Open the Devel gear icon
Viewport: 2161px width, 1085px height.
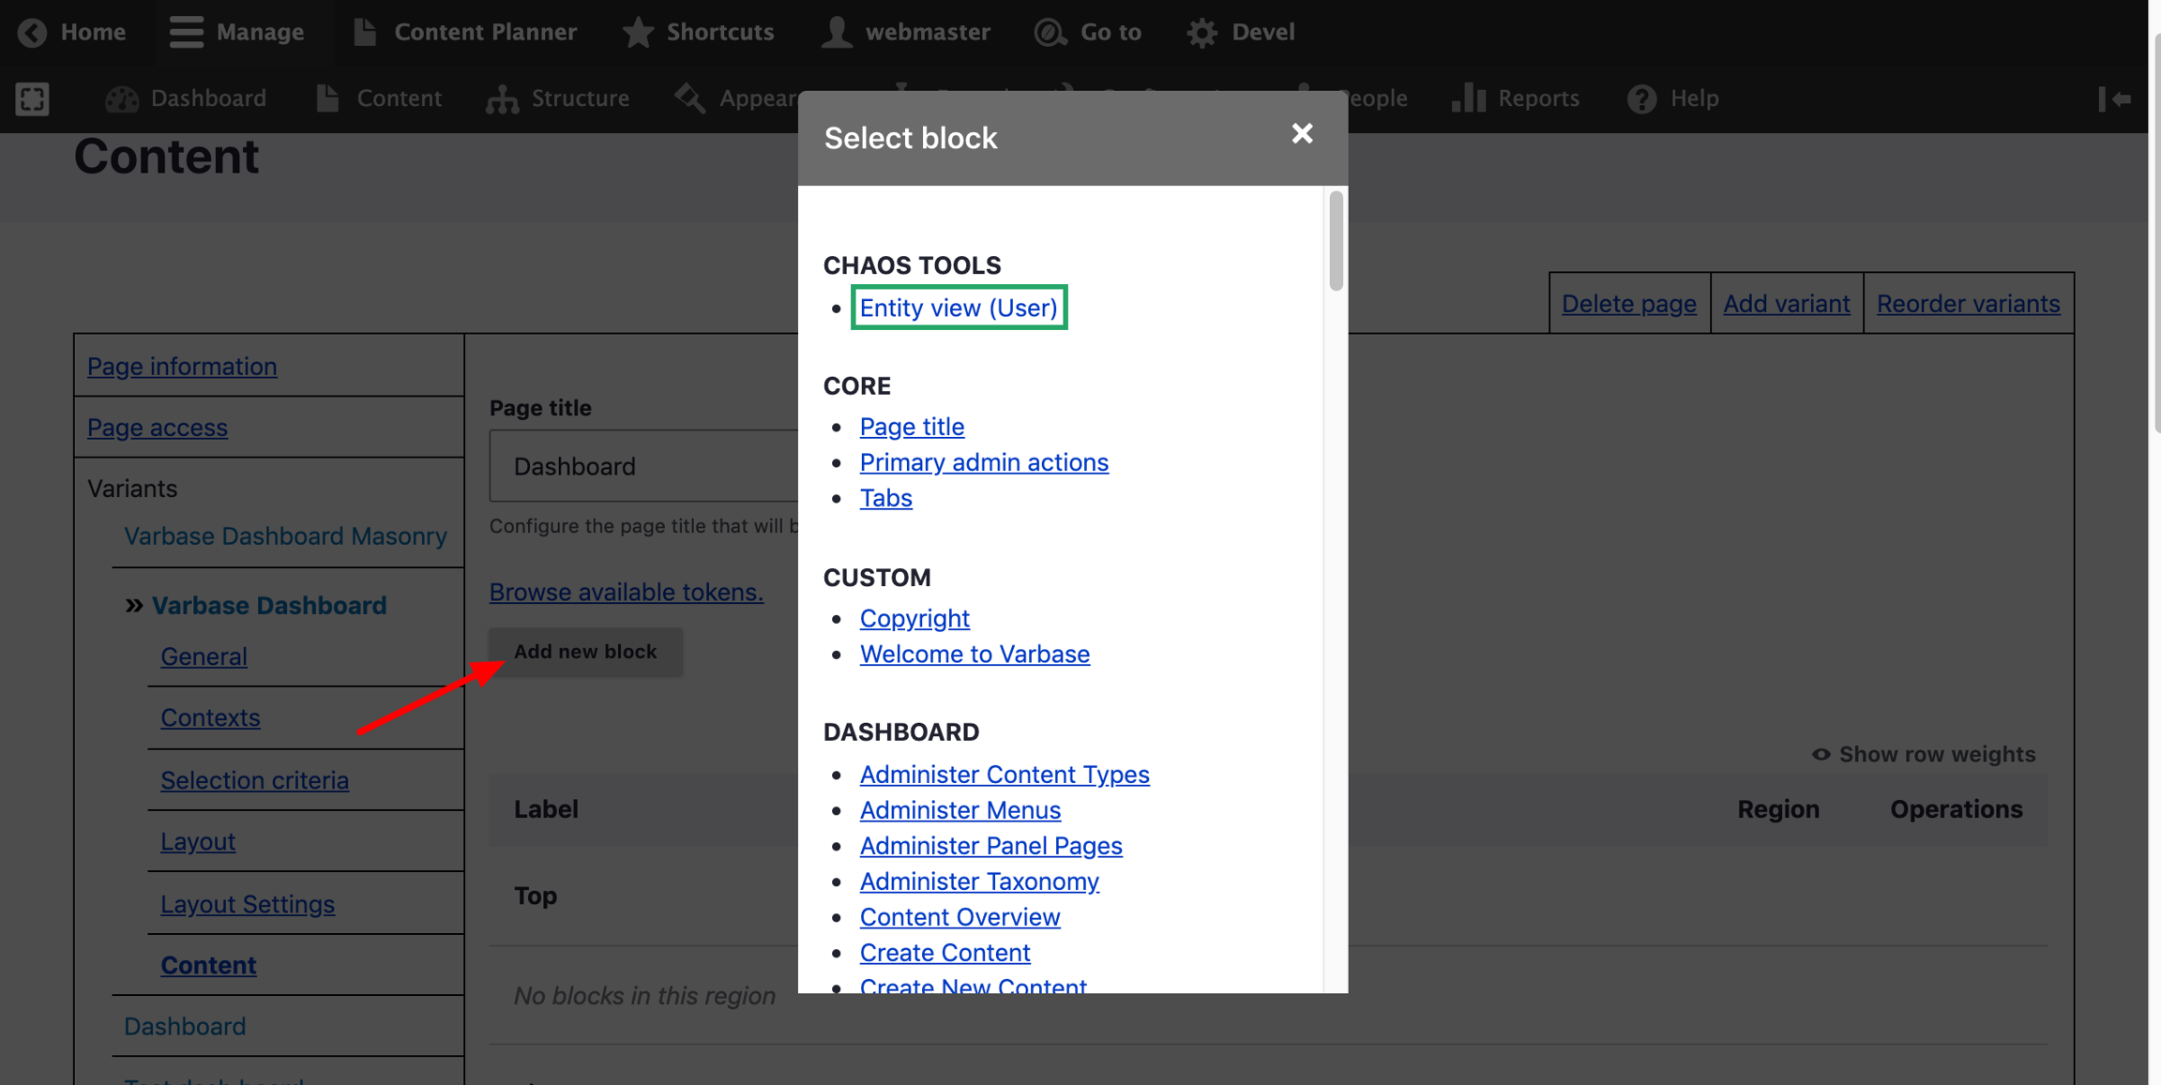point(1201,32)
